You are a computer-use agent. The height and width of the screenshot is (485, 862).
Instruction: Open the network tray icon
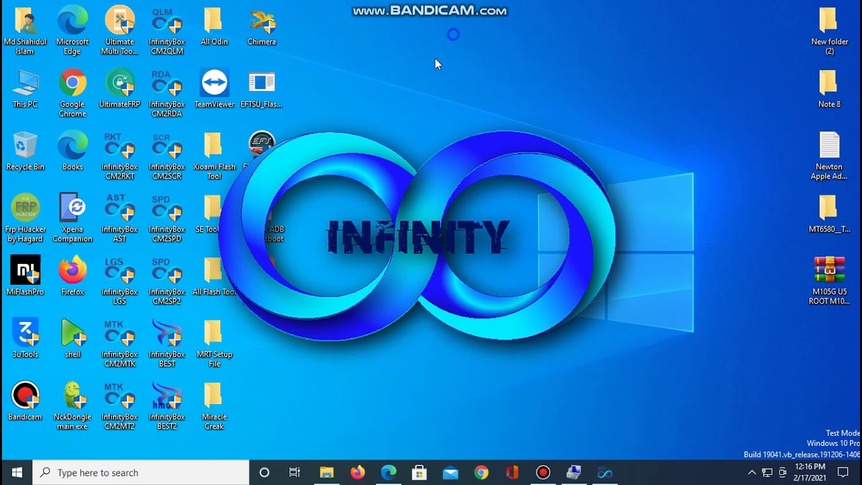pyautogui.click(x=768, y=473)
